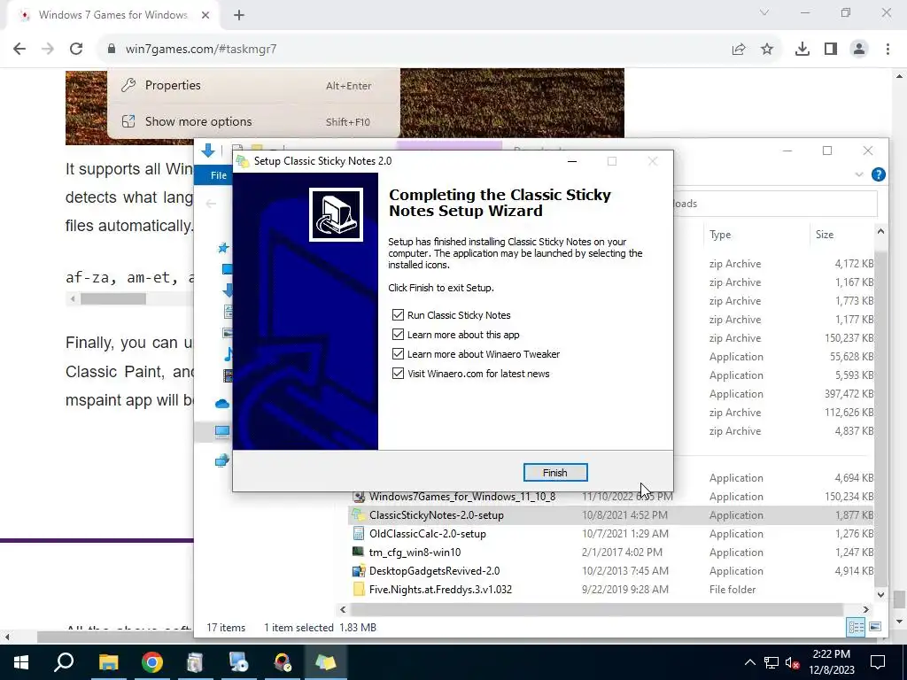The width and height of the screenshot is (907, 680).
Task: Click Explorer vertical scroll down arrow
Action: pyautogui.click(x=880, y=594)
